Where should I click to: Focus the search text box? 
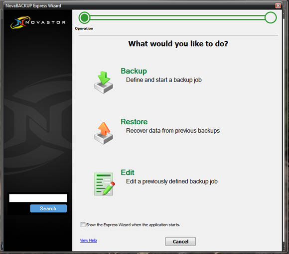[x=38, y=198]
